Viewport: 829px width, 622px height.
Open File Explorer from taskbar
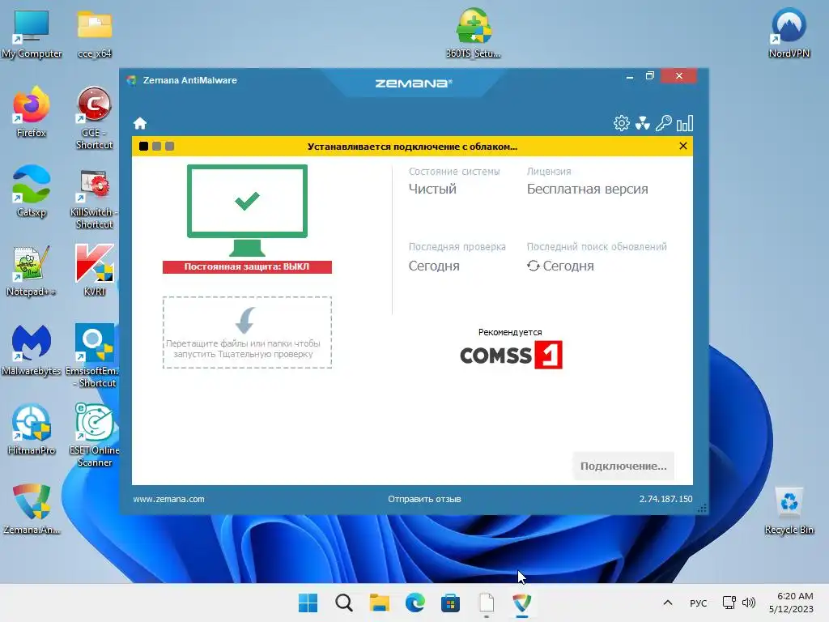379,603
